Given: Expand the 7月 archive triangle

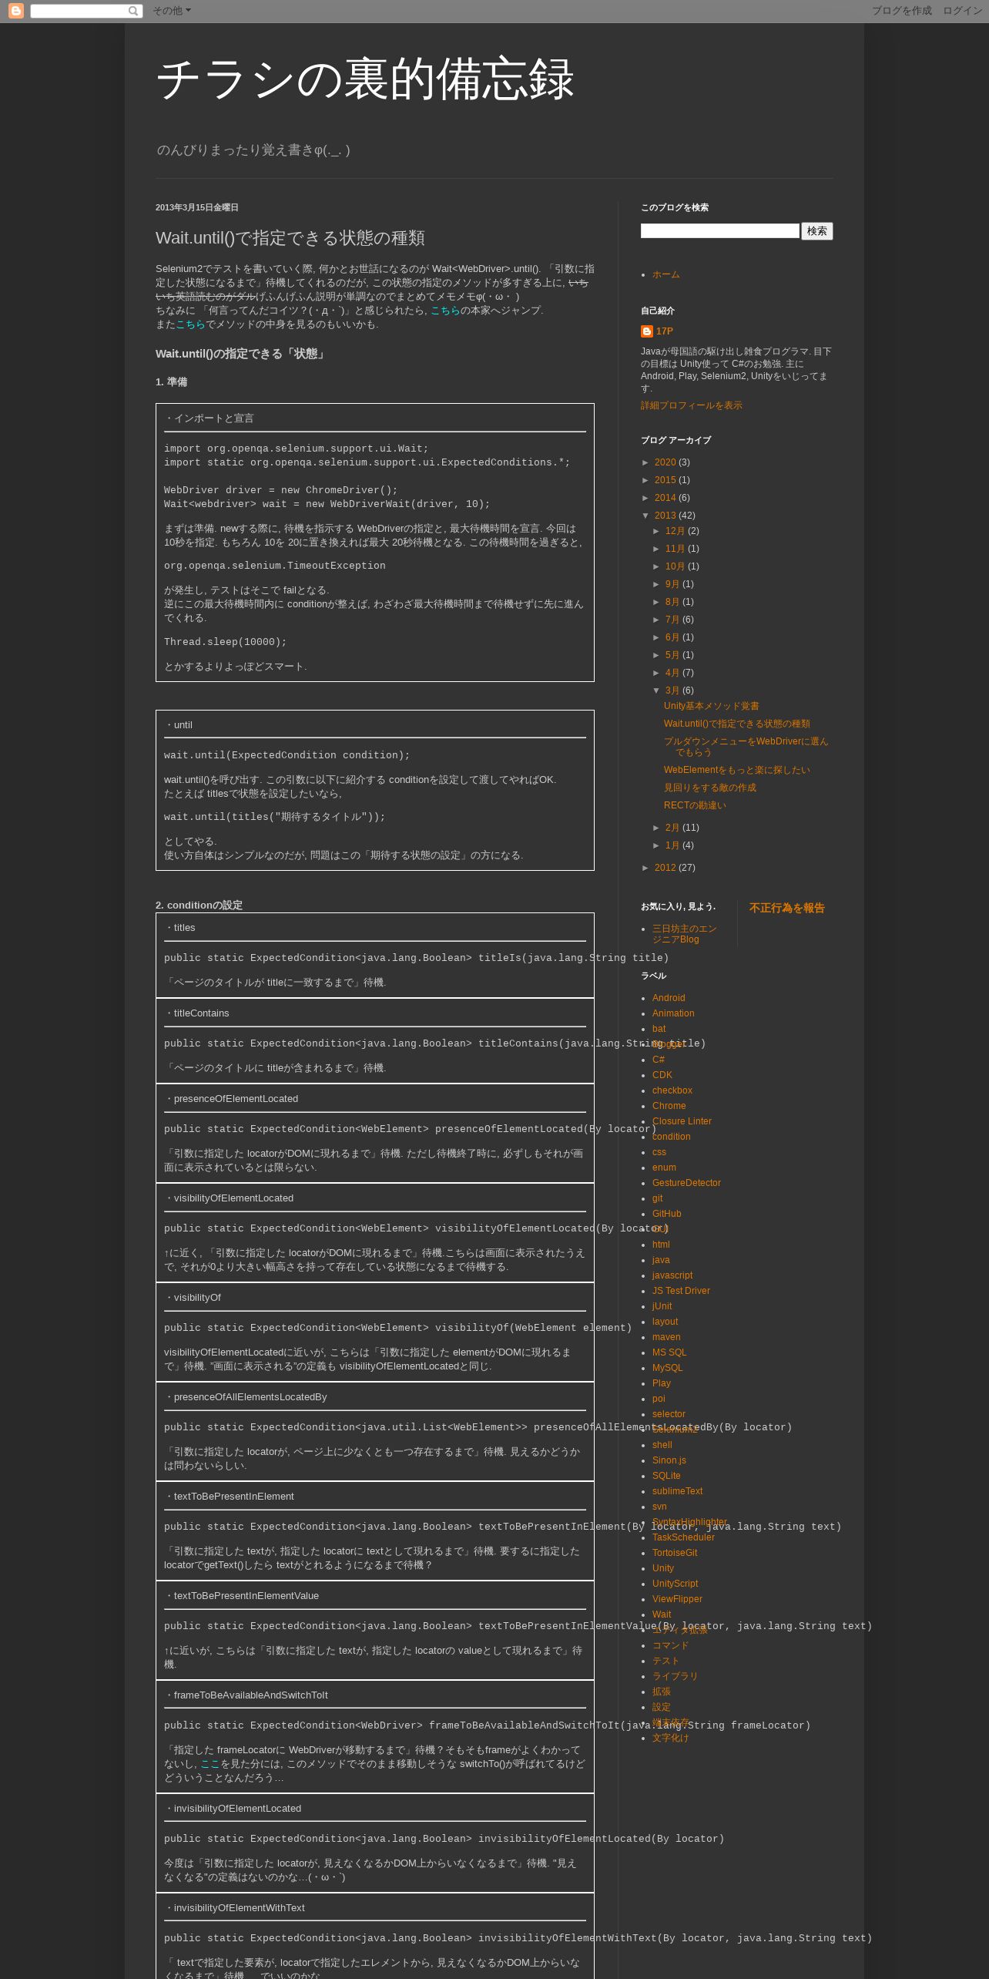Looking at the screenshot, I should click(657, 620).
